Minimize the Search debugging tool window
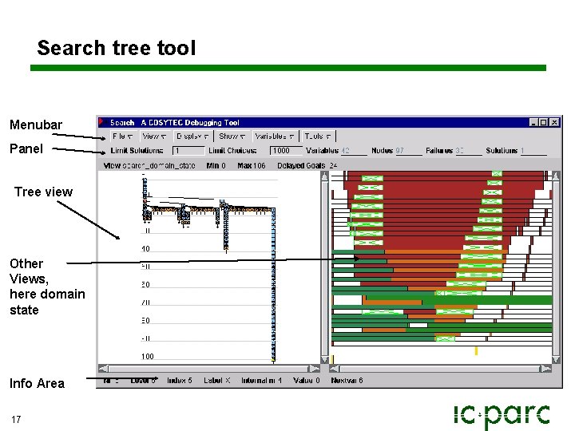This screenshot has width=575, height=431. 534,122
